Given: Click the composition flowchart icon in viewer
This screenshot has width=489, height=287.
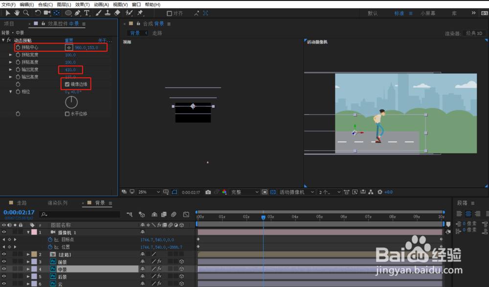Looking at the screenshot, I should (371, 192).
